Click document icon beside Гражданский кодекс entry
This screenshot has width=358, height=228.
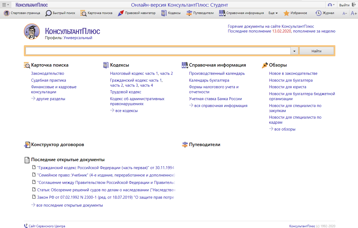click(34, 167)
